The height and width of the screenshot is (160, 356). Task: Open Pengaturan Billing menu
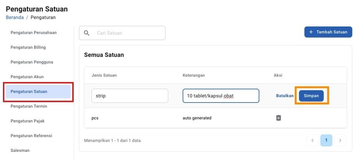point(28,47)
